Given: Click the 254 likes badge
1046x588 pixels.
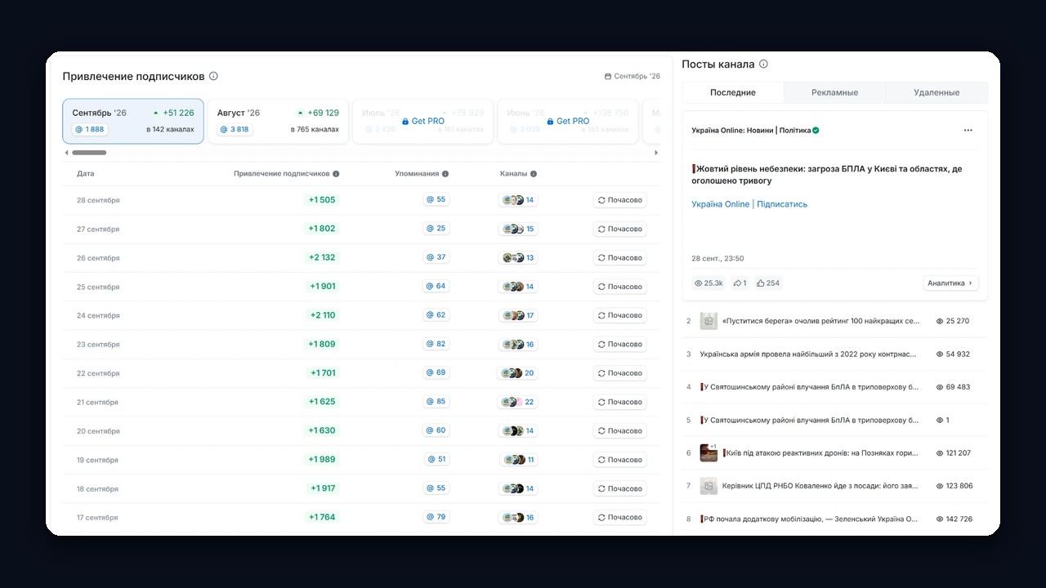Looking at the screenshot, I should (767, 283).
